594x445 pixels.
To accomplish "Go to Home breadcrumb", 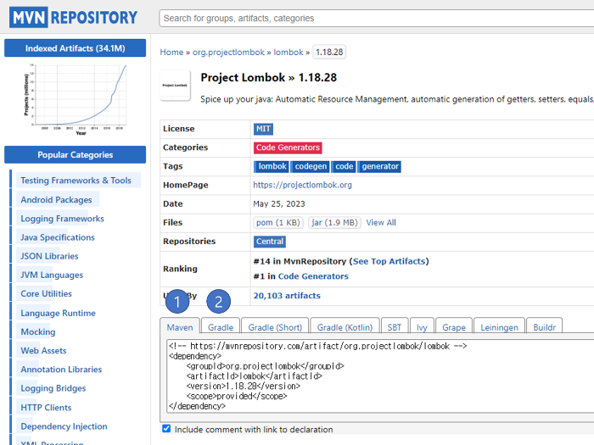I will click(x=171, y=53).
